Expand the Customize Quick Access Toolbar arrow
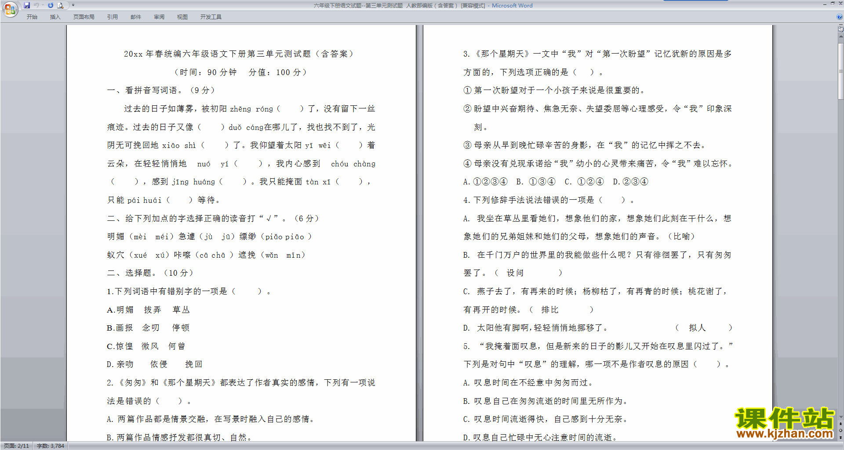Screen dimensions: 844x450 (73, 5)
